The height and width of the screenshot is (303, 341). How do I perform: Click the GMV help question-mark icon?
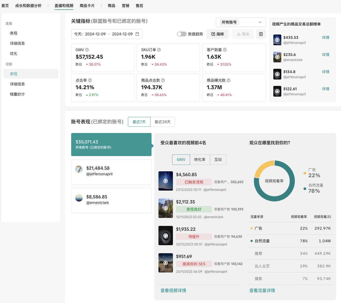pyautogui.click(x=87, y=50)
